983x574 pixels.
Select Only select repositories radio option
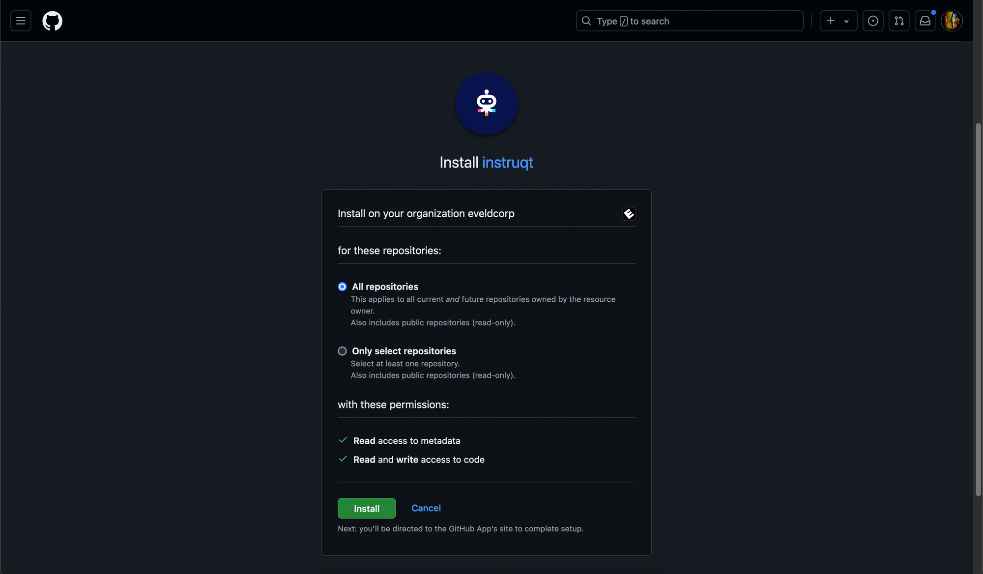click(x=342, y=351)
